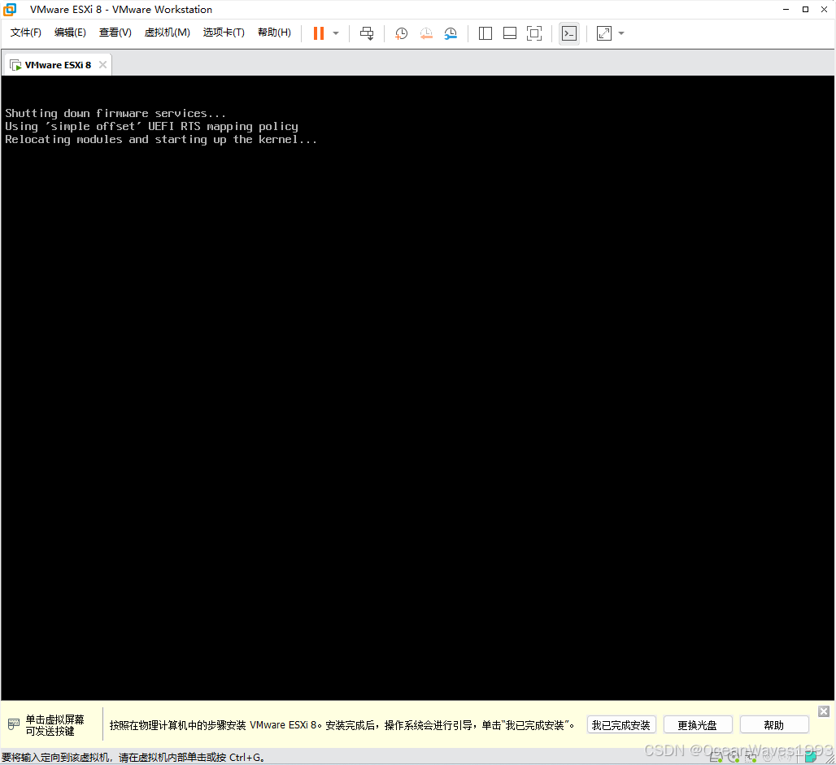Enter full screen mode

(x=534, y=33)
